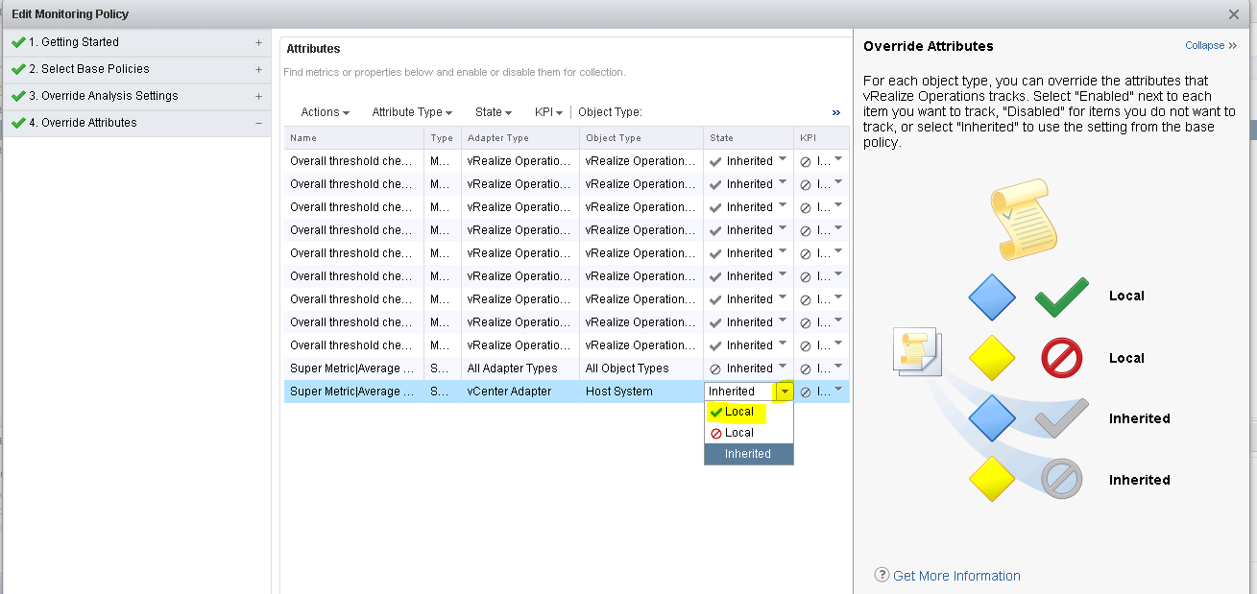Open the KPI filter in the toolbar
This screenshot has height=594, width=1257.
[x=549, y=112]
